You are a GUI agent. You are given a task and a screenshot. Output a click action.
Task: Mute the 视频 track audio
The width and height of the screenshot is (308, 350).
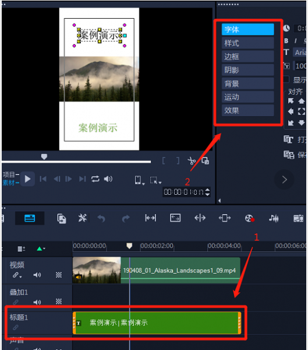coord(37,275)
